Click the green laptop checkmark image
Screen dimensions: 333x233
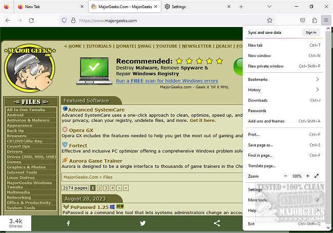(94, 71)
